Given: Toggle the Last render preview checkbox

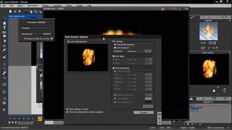Looking at the screenshot, I should [x=68, y=42].
